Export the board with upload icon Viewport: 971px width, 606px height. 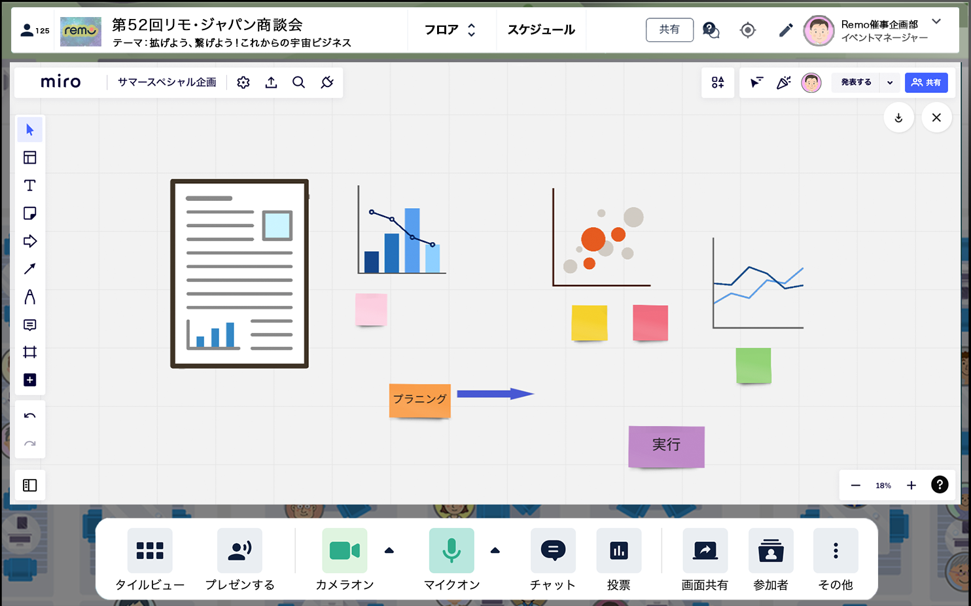tap(271, 82)
